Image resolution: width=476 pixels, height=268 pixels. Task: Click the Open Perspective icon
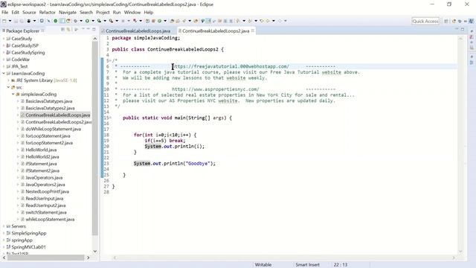[x=446, y=21]
